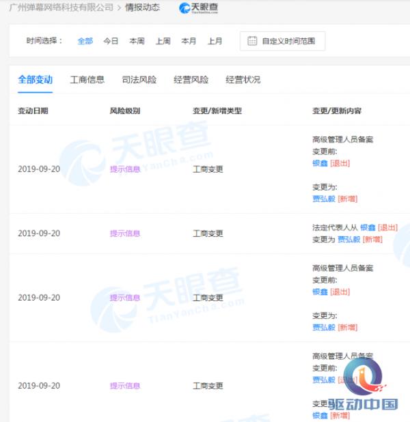Click the third row's 2019-09-20 date

tap(39, 298)
